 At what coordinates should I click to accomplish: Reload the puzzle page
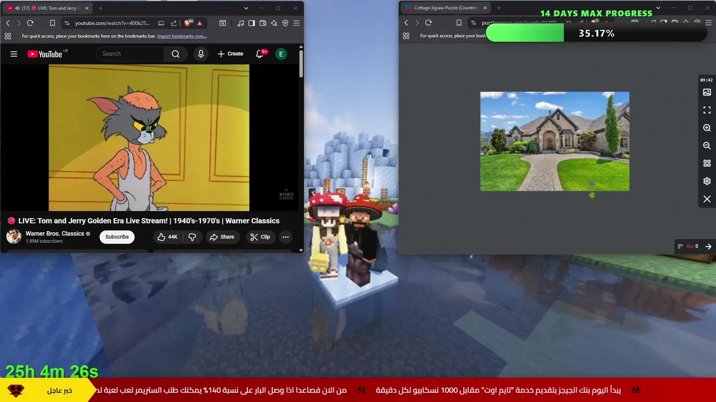click(428, 23)
